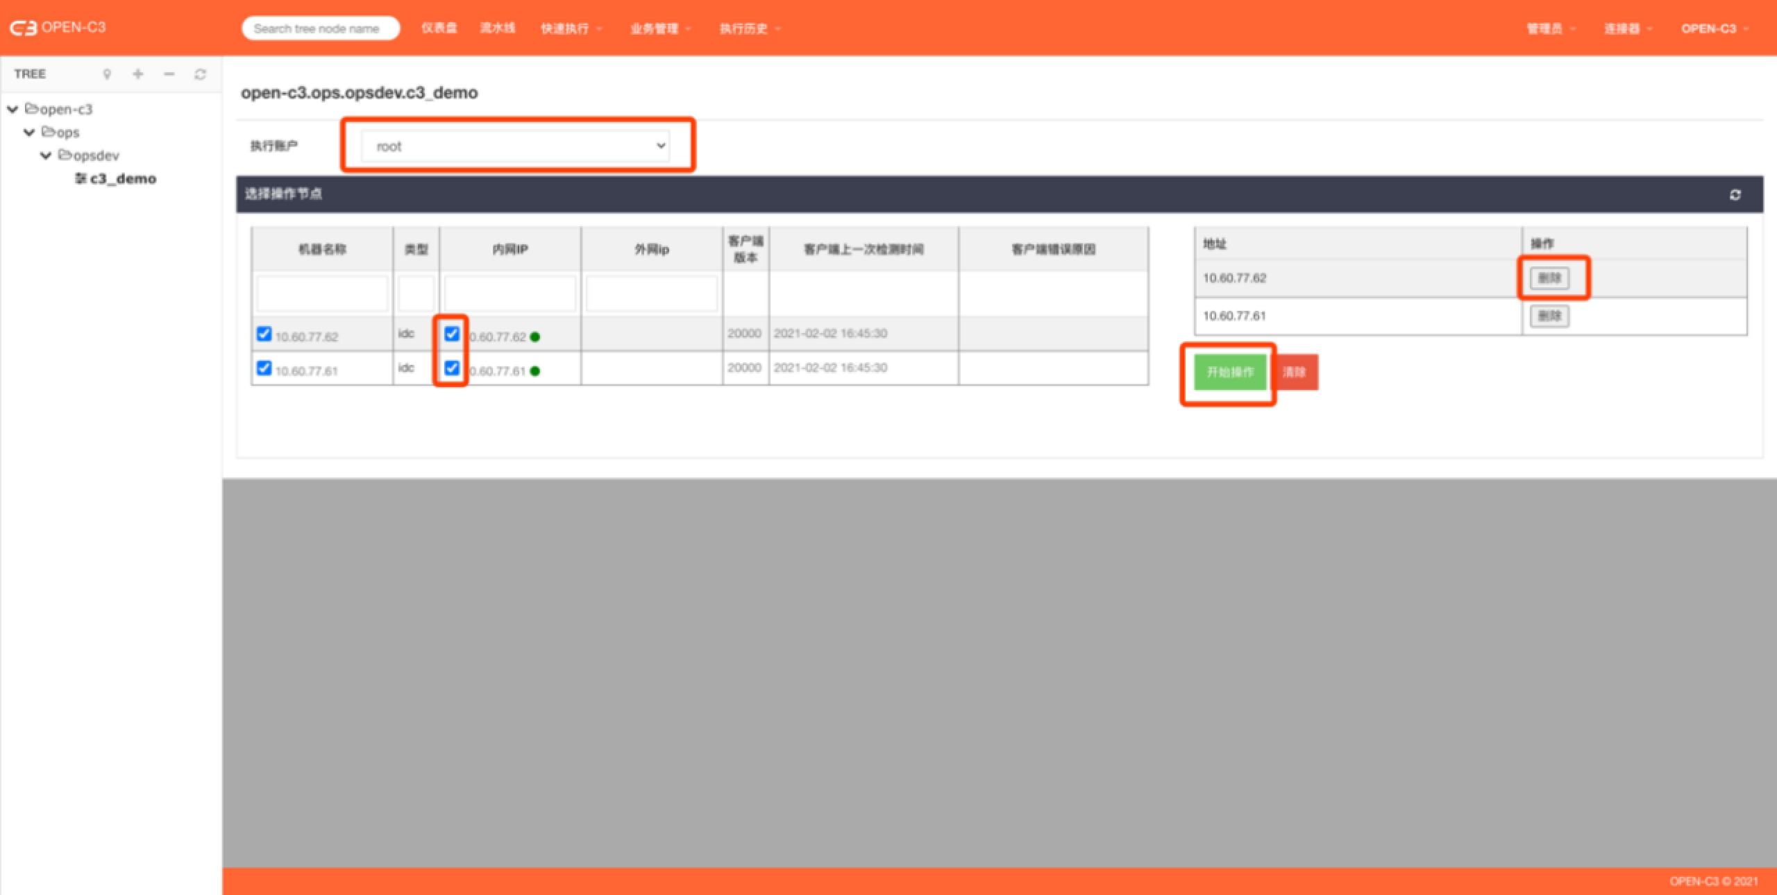This screenshot has height=895, width=1777.
Task: Uncheck machine name 10.60.77.62 checkbox
Action: click(x=264, y=334)
